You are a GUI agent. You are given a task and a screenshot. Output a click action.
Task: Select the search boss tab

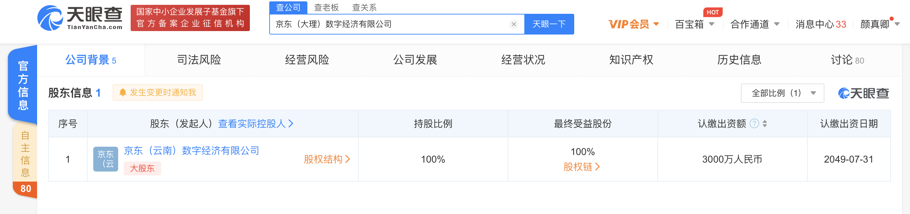[326, 7]
